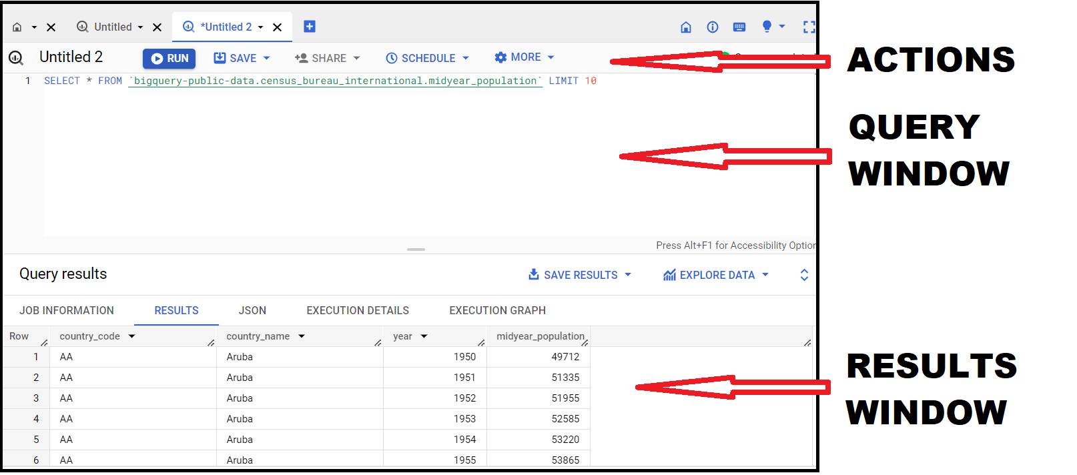This screenshot has height=475, width=1077.
Task: Close the *Untitled 2 tab
Action: pos(278,27)
